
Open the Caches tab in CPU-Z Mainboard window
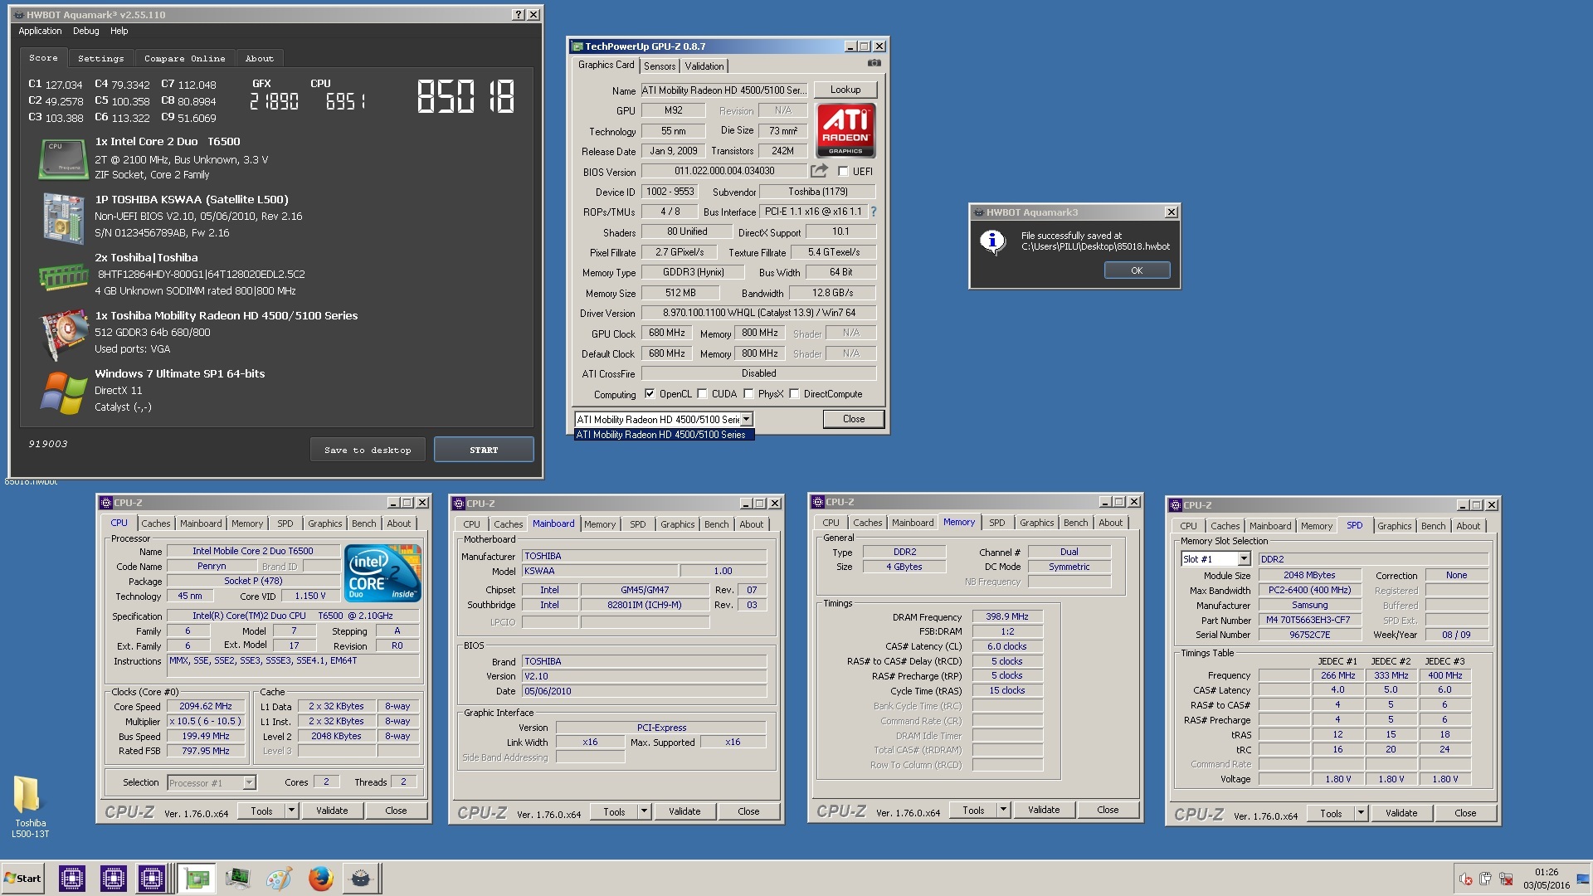pyautogui.click(x=508, y=524)
